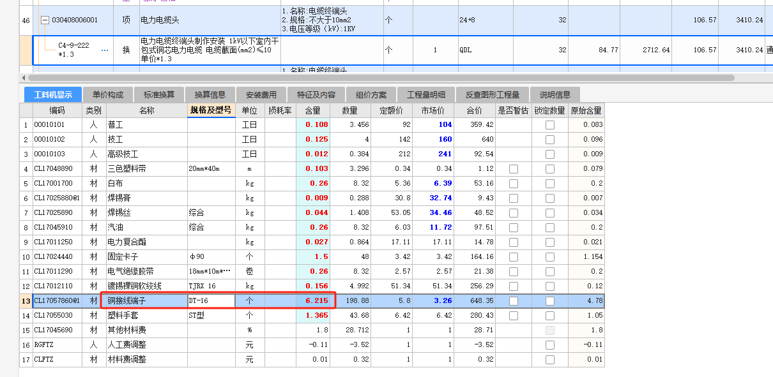The height and width of the screenshot is (377, 773).
Task: Tick 锁定数量 for 高级技工
Action: click(x=550, y=154)
